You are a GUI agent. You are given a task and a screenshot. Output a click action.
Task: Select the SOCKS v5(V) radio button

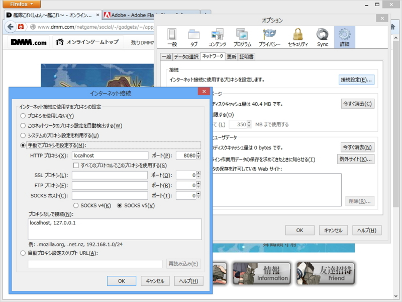coord(120,205)
